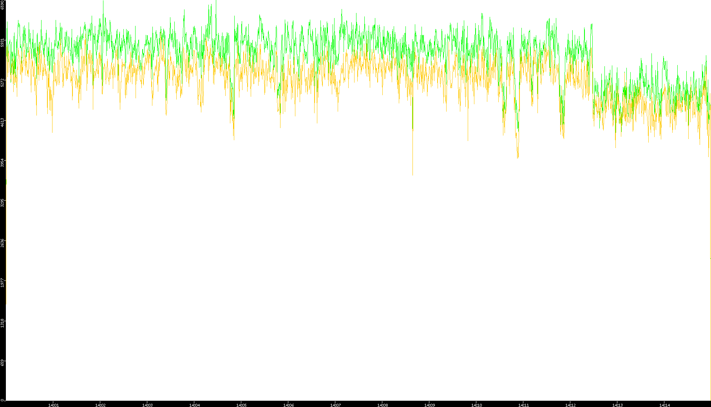Select the 3295 y-axis value label
Viewport: 711px width, 407px height.
coord(3,203)
